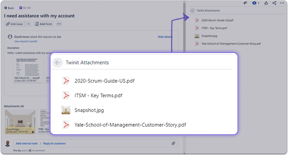The image size is (288, 155).
Task: Click the Add Form button
Action: [43, 24]
